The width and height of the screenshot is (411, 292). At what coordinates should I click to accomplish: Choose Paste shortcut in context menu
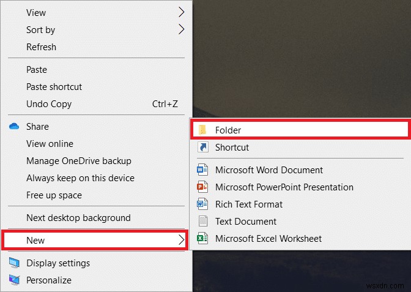coord(54,87)
